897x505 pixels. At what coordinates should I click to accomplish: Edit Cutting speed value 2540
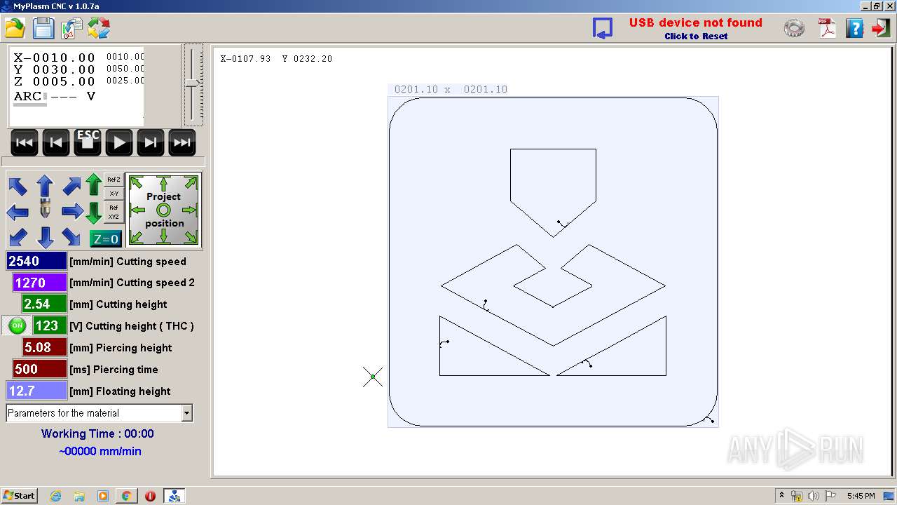(36, 261)
